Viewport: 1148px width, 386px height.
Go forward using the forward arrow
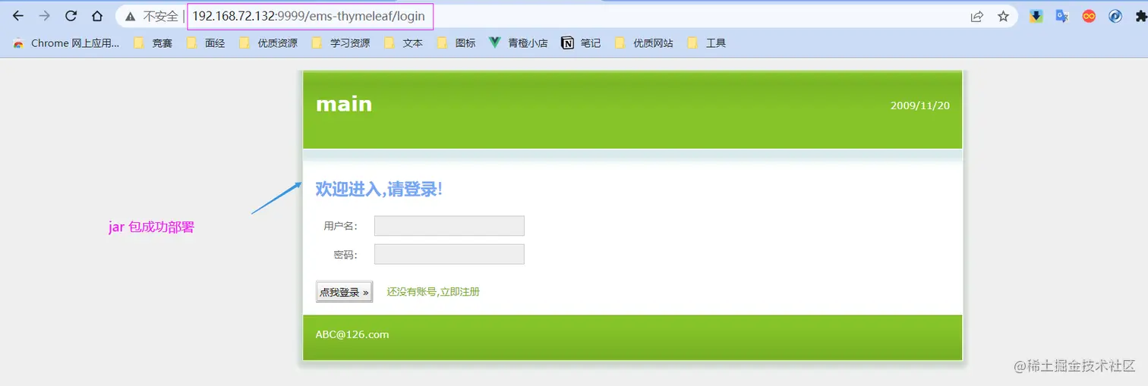click(44, 16)
